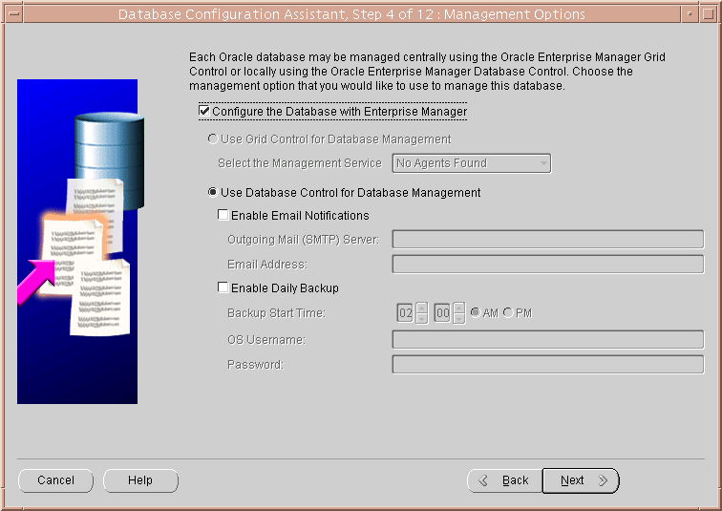This screenshot has width=722, height=511.
Task: Click the Outgoing Mail (SMTP) Server field
Action: pyautogui.click(x=547, y=239)
